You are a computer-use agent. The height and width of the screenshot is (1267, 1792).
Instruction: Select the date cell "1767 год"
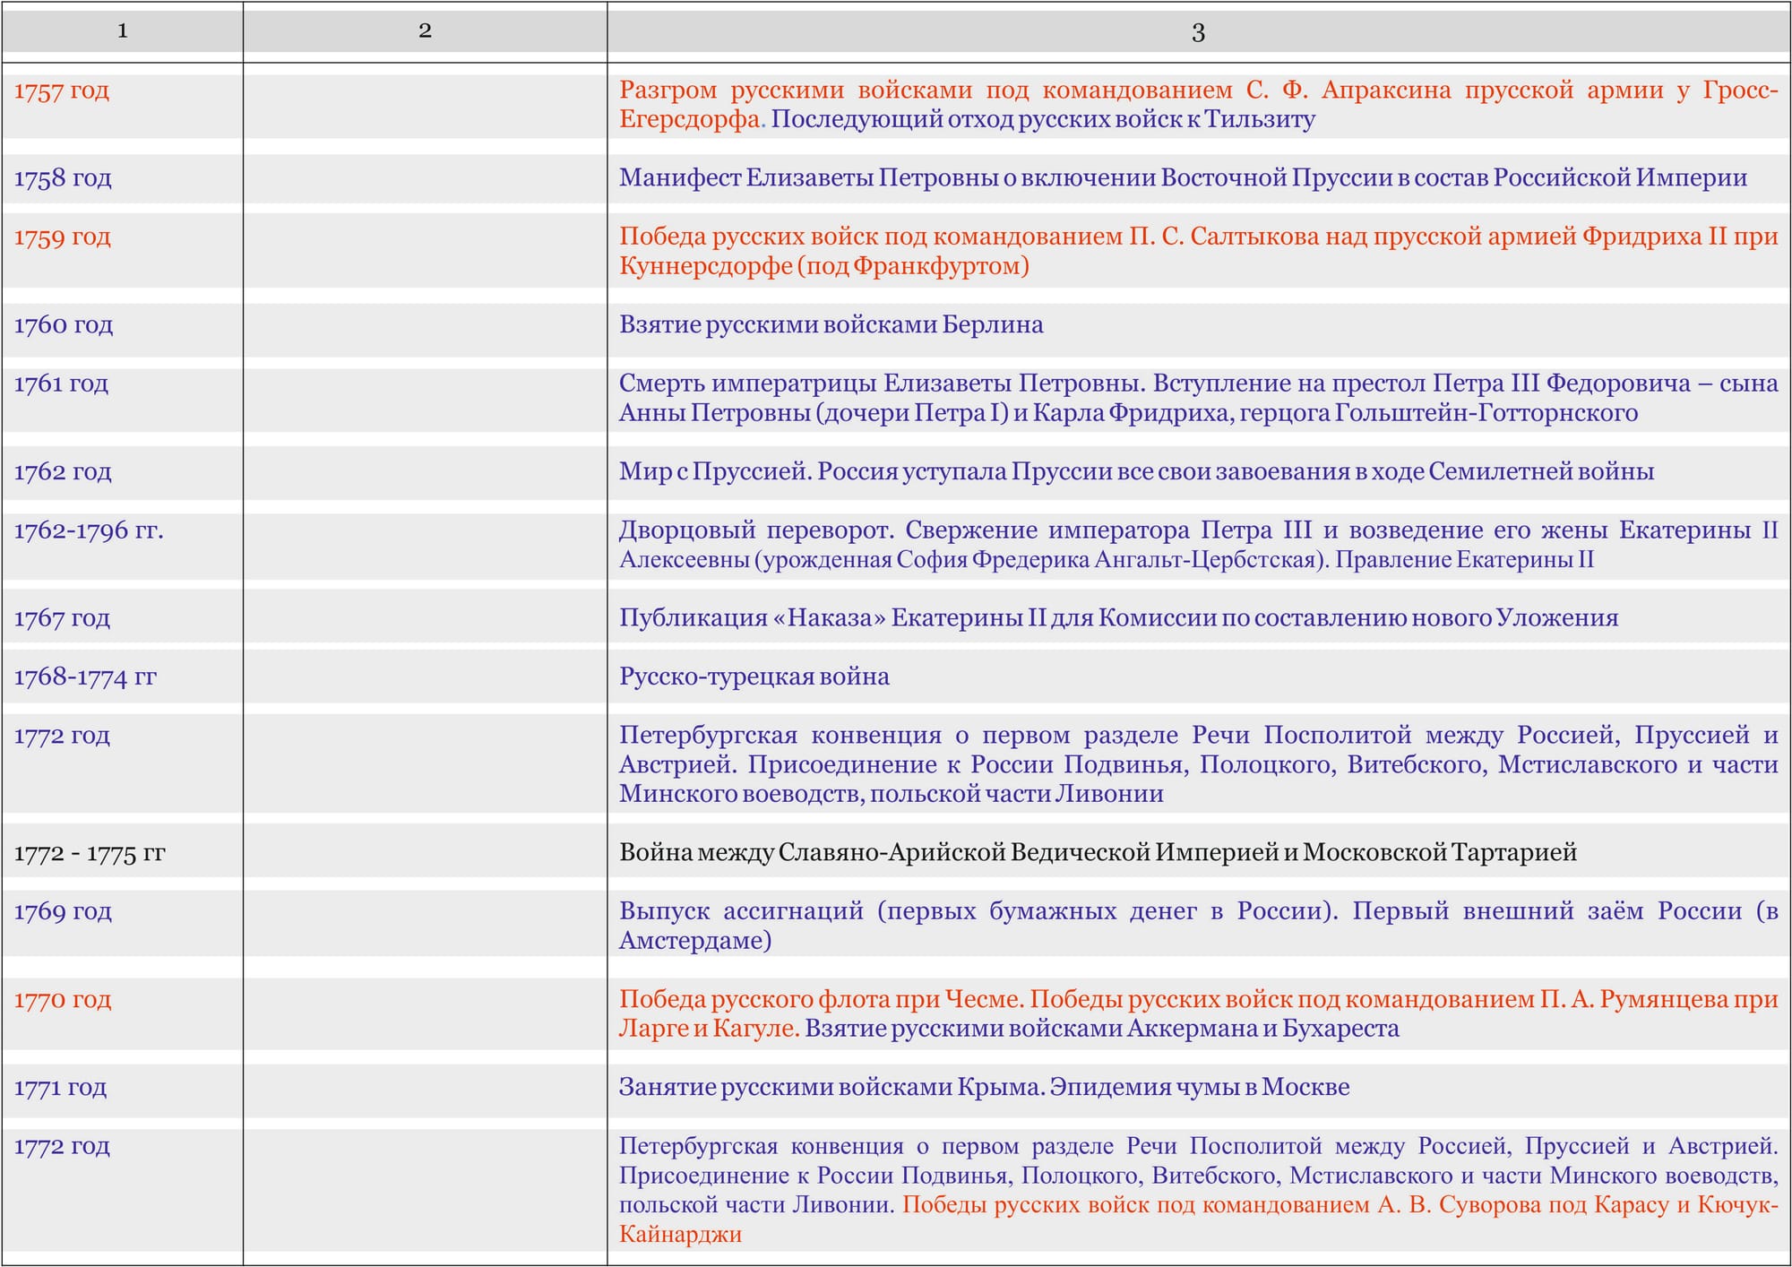click(x=62, y=618)
